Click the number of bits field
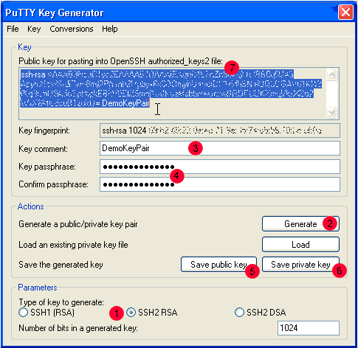Image resolution: width=358 pixels, height=348 pixels. [x=309, y=328]
